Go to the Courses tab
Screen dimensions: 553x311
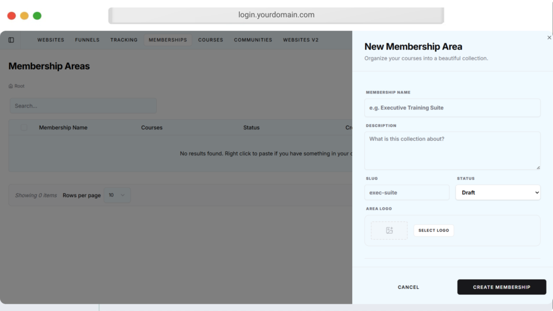211,40
